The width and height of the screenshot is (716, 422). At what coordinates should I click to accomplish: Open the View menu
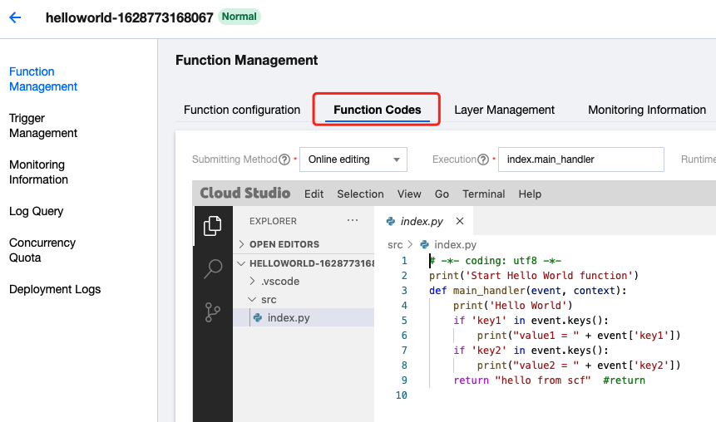[x=409, y=194]
